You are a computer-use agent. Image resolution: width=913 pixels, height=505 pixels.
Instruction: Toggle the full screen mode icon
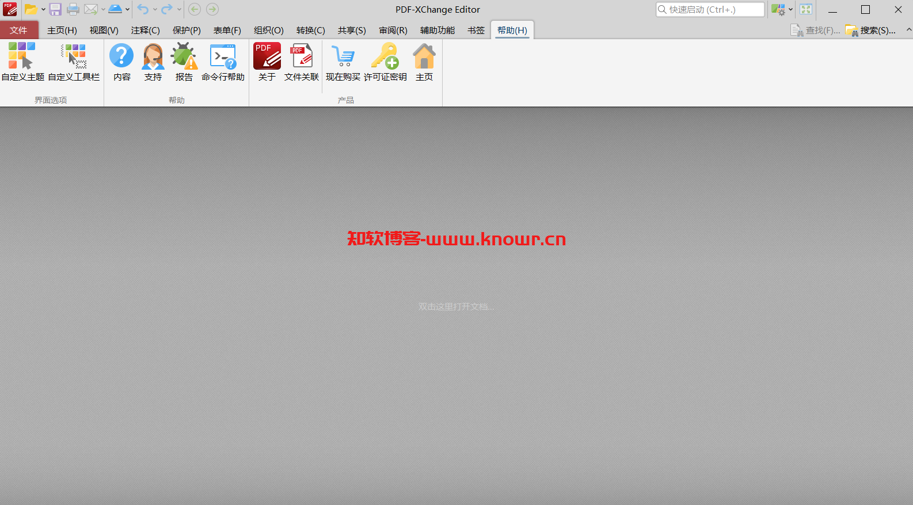coord(806,9)
